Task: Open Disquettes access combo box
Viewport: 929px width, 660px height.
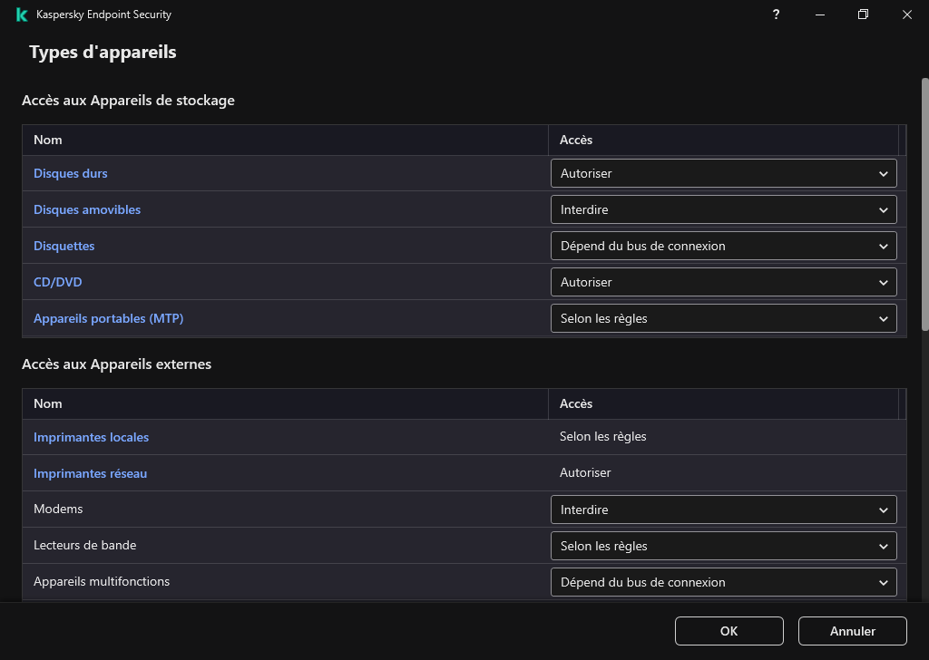Action: [x=723, y=246]
